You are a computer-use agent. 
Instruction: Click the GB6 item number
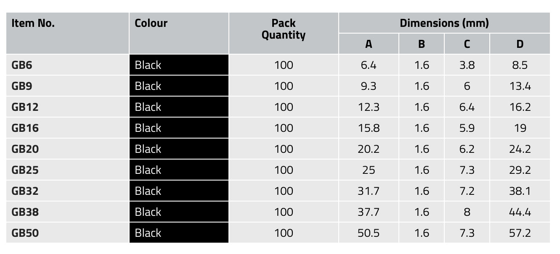tap(22, 65)
